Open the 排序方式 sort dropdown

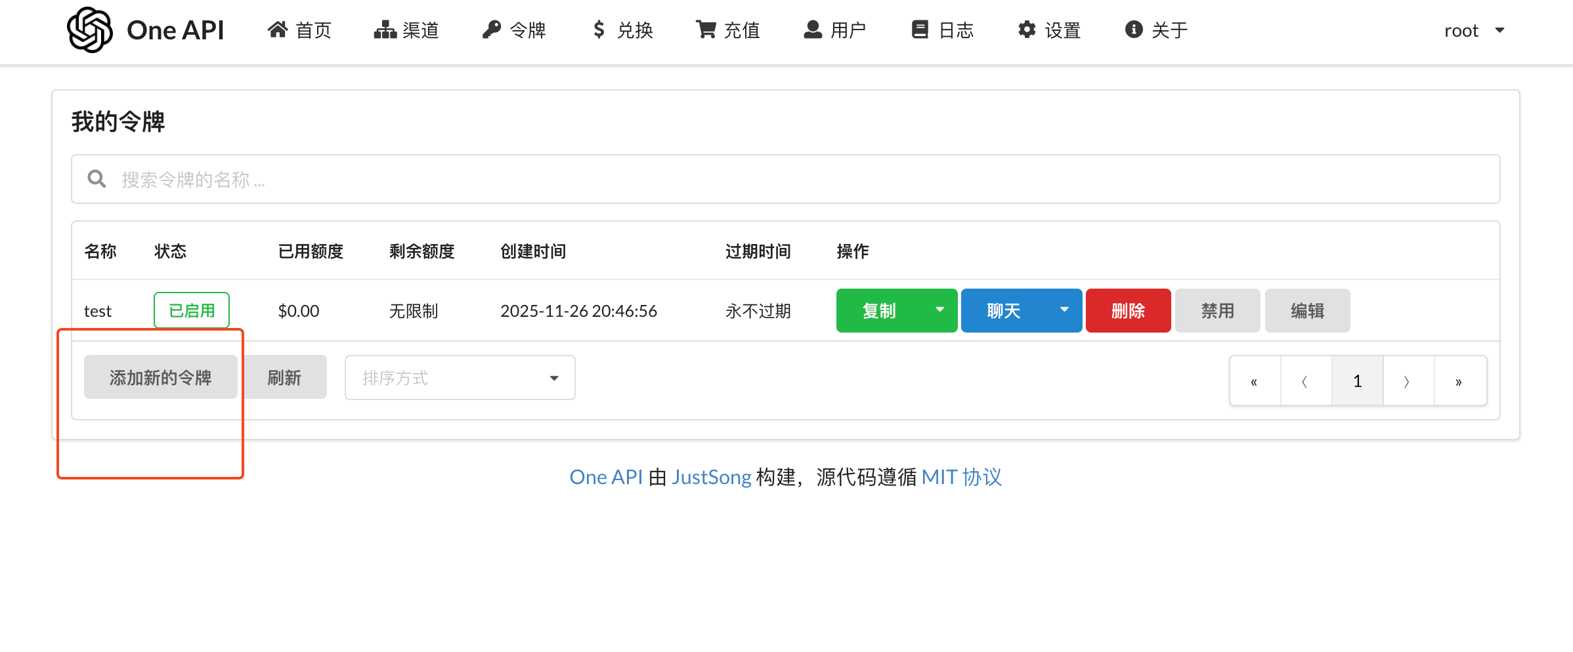click(460, 378)
